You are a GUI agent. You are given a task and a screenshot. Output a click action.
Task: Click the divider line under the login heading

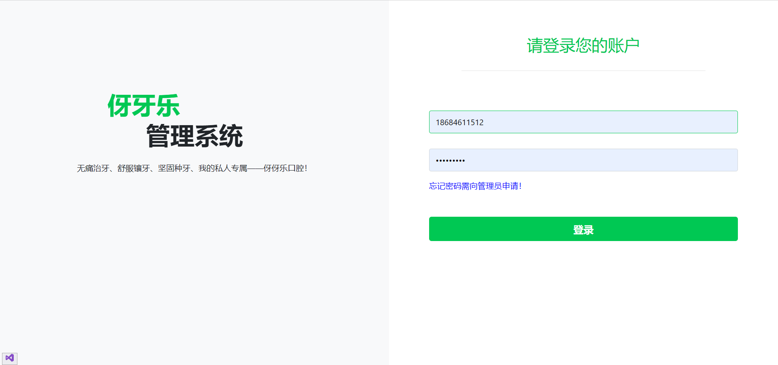tap(583, 69)
